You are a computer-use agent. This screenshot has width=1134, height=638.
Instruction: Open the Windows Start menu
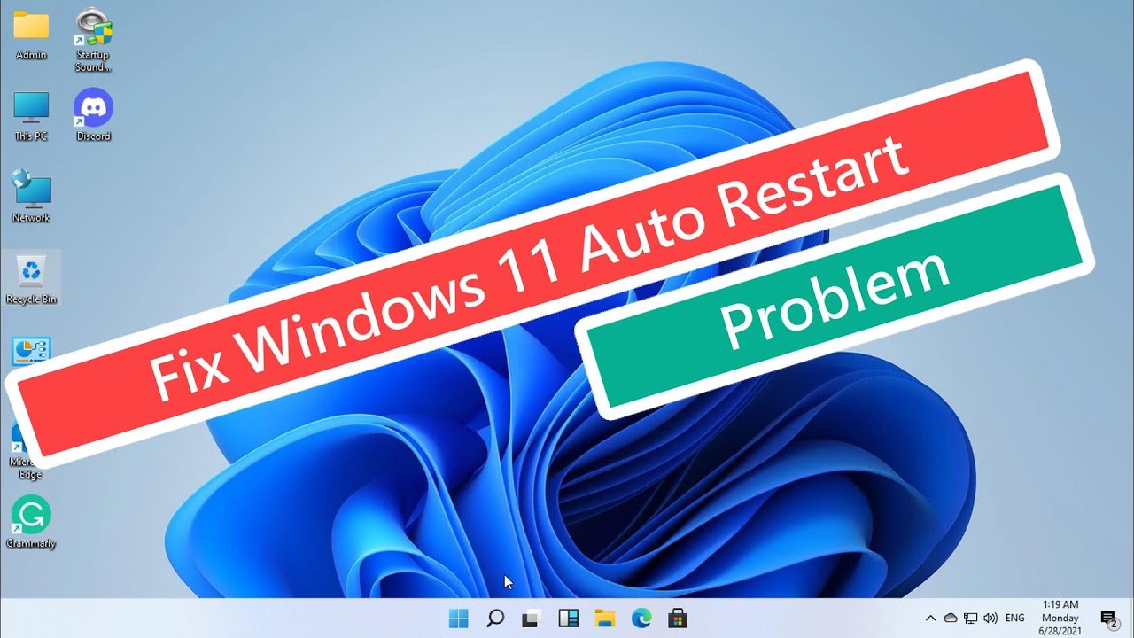point(459,619)
